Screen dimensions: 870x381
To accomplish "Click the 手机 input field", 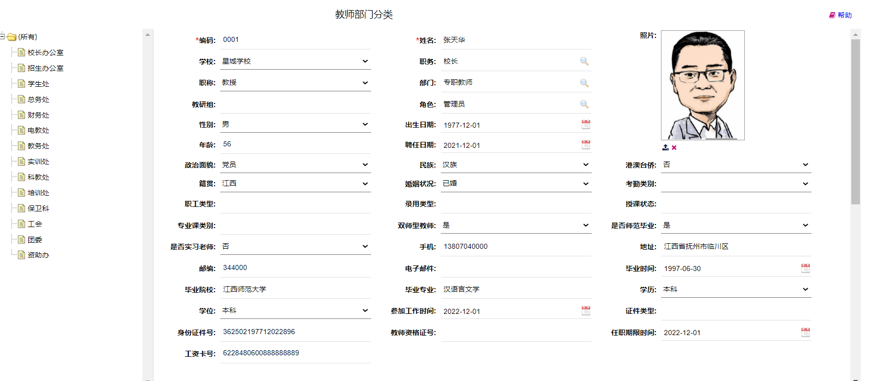I will 516,246.
